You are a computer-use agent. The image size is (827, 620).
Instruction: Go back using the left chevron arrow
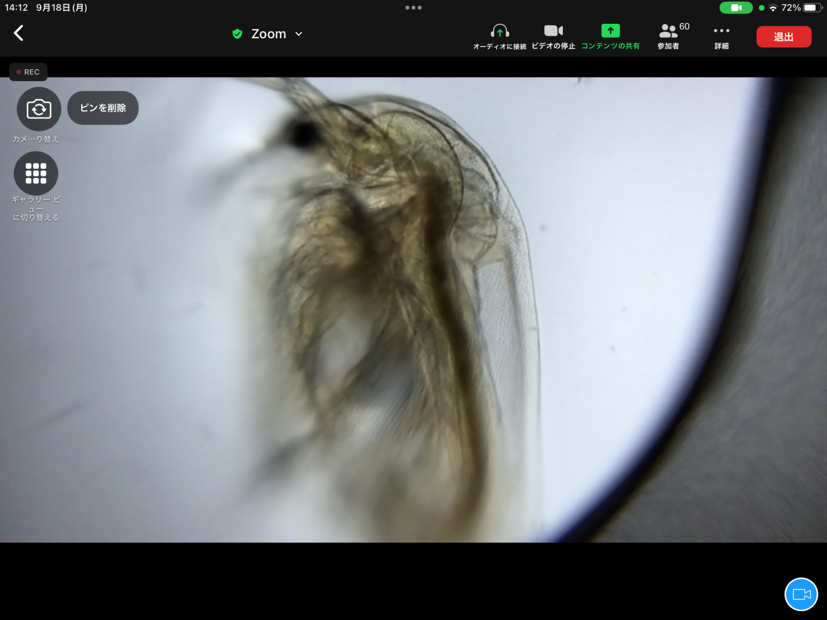click(19, 33)
